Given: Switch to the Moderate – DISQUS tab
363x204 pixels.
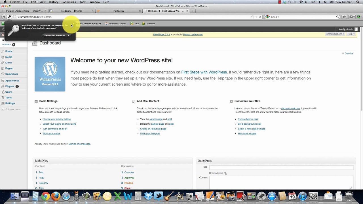Looking at the screenshot, I should [71, 11].
